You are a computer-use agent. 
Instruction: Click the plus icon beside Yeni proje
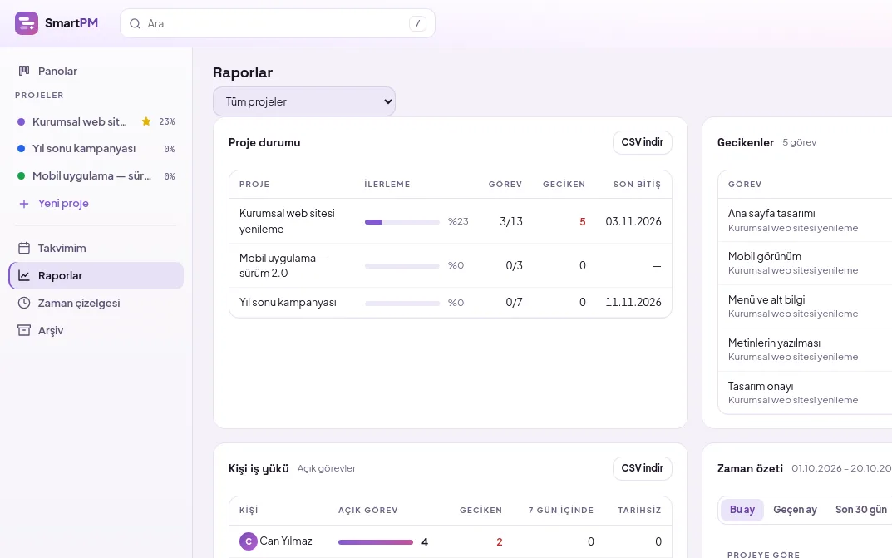[24, 204]
